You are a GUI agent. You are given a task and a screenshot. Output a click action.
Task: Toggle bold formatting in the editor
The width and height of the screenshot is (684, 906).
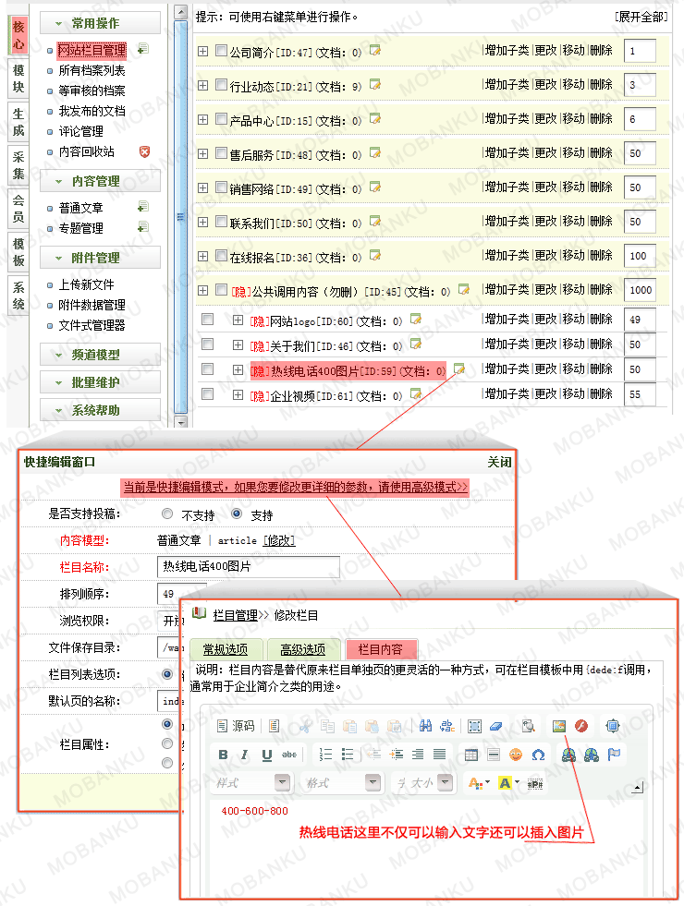(x=223, y=754)
